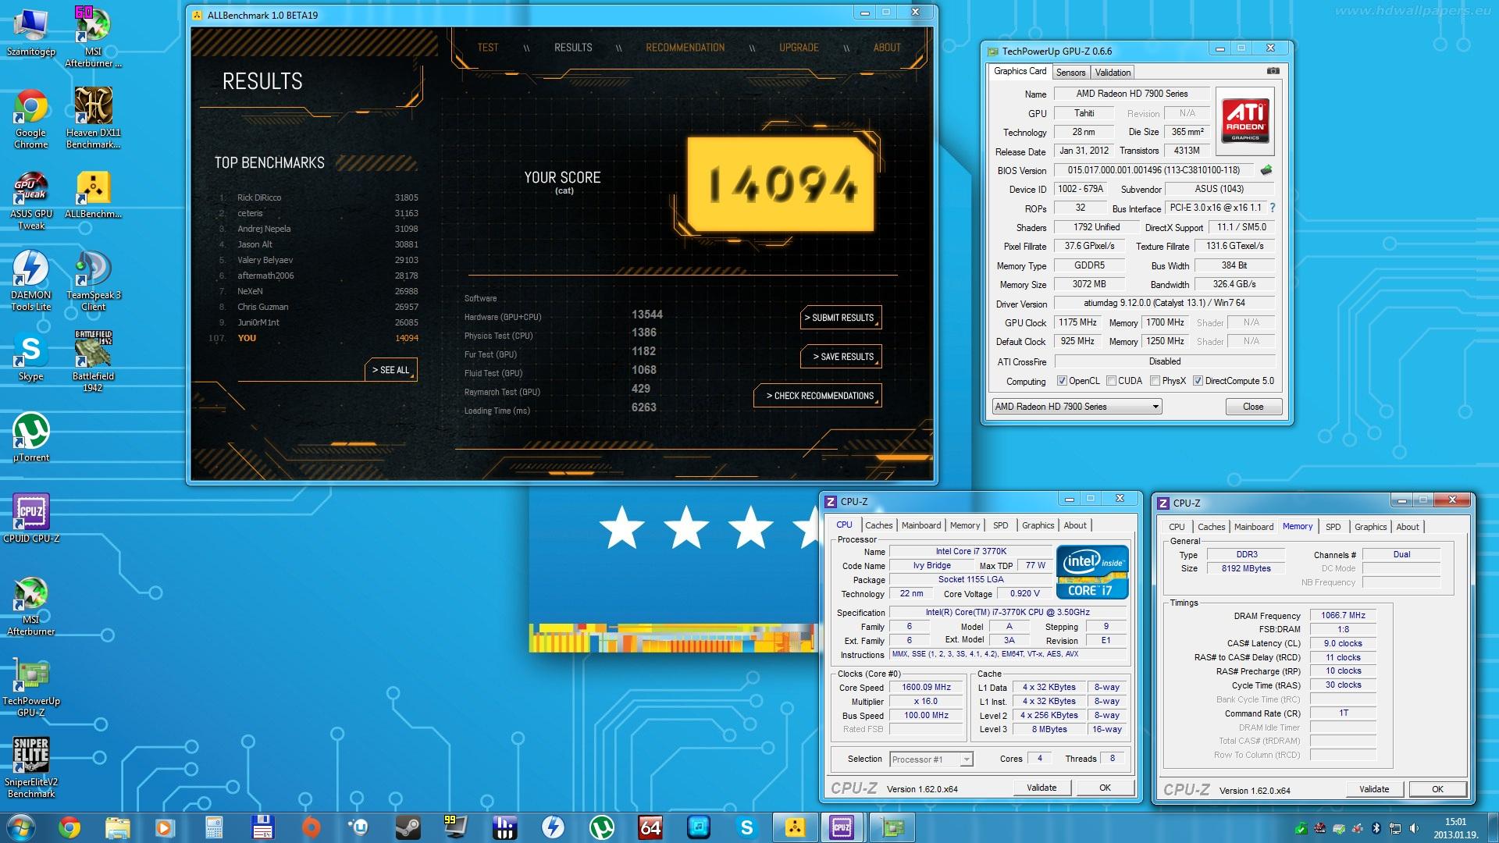Click BIOS save icon in GPU-Z

click(1266, 169)
